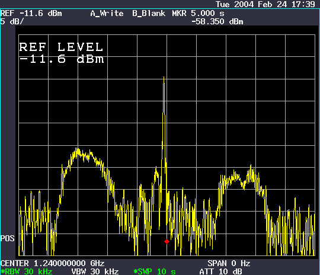Click the -58.350 dBm marker level value
Screen dimensions: 320x275
tap(217, 22)
